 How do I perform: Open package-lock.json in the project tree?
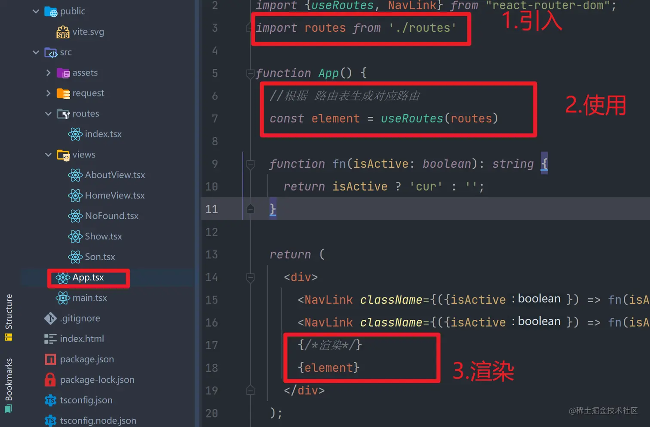pyautogui.click(x=97, y=379)
